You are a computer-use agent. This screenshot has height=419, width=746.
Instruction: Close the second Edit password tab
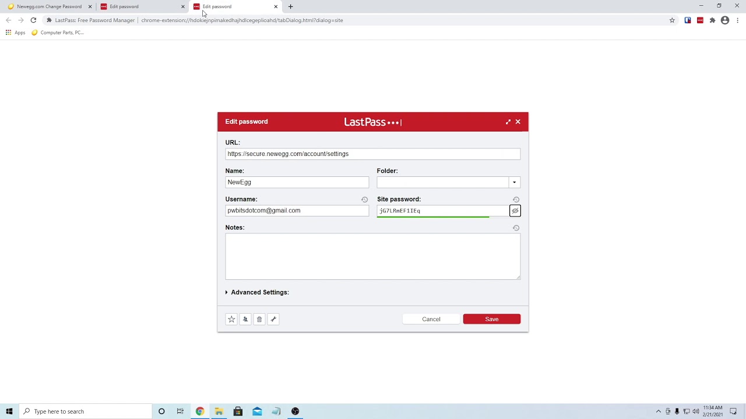(182, 6)
